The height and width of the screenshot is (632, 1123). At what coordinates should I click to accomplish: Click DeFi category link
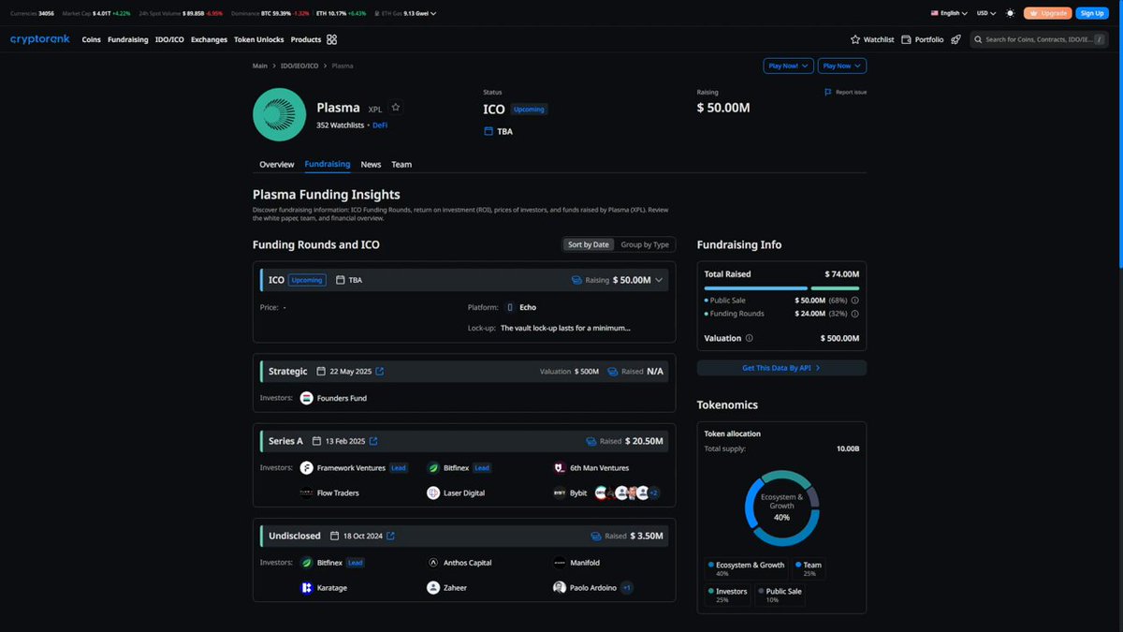[380, 125]
